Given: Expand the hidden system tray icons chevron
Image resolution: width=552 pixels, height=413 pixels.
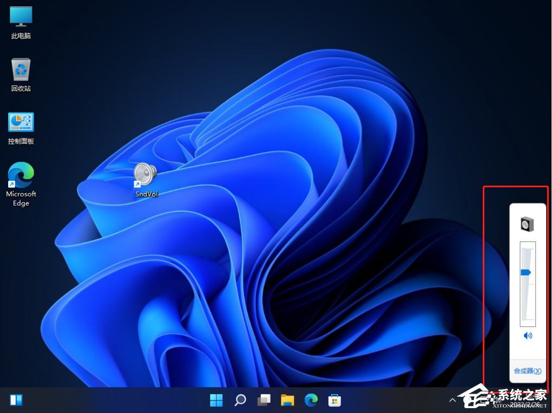Looking at the screenshot, I should [x=452, y=400].
